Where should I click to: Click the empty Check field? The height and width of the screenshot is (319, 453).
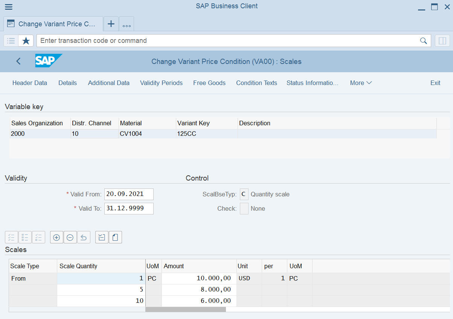(x=244, y=208)
